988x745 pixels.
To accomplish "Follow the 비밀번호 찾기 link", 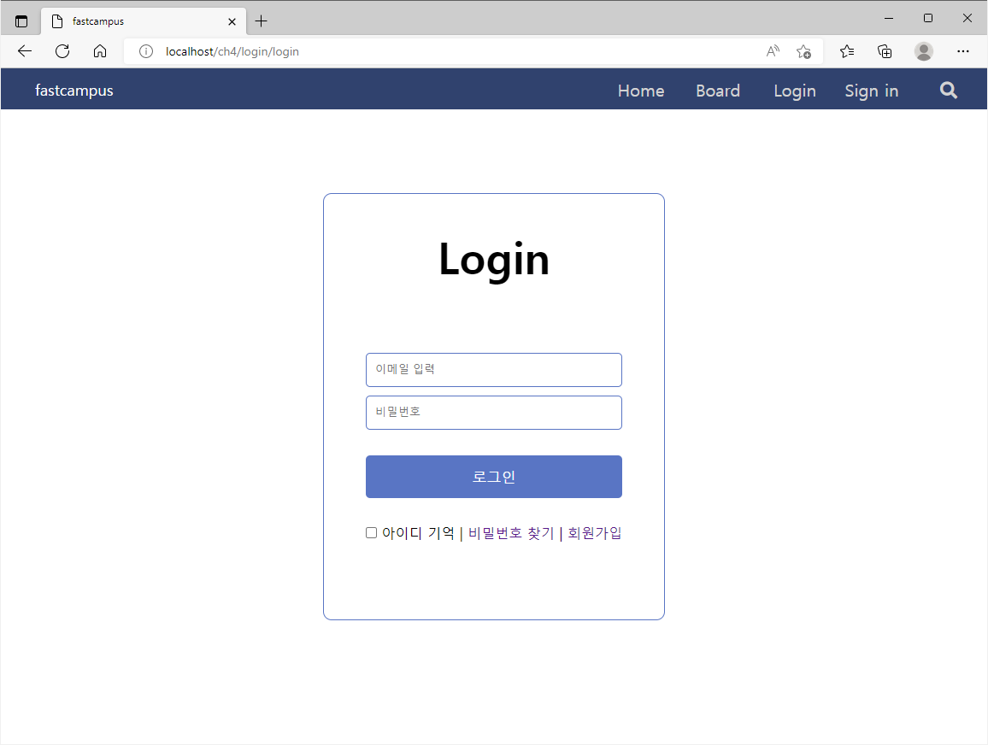I will (x=511, y=533).
